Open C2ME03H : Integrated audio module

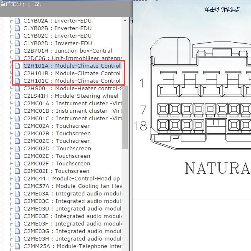pos(72,239)
